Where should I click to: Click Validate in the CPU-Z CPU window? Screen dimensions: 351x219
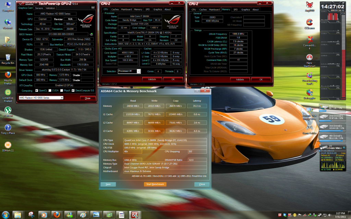click(152, 79)
